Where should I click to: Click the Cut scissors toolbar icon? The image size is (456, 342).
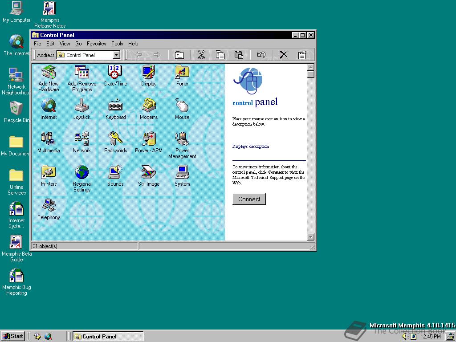tap(201, 55)
